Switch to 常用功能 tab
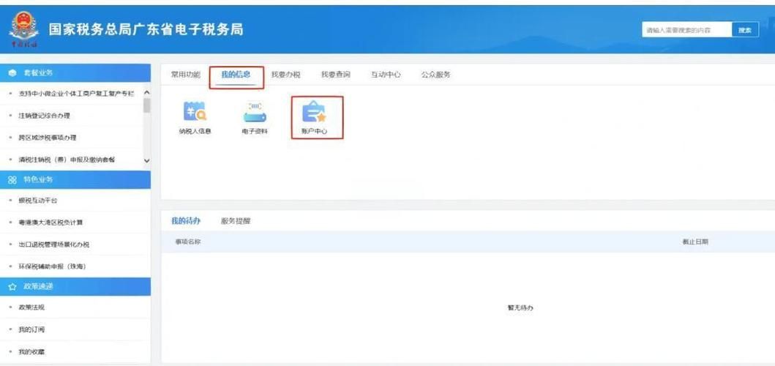Image resolution: width=775 pixels, height=366 pixels. pyautogui.click(x=185, y=75)
